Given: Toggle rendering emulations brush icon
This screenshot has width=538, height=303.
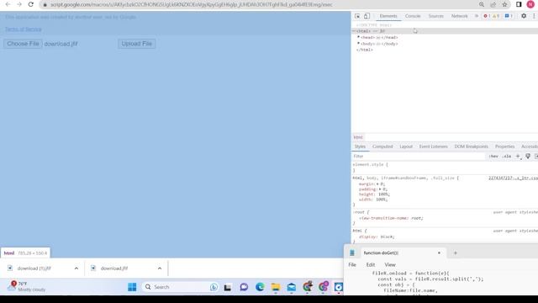Looking at the screenshot, I should 528,157.
